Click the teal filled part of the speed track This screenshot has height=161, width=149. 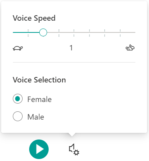26,32
